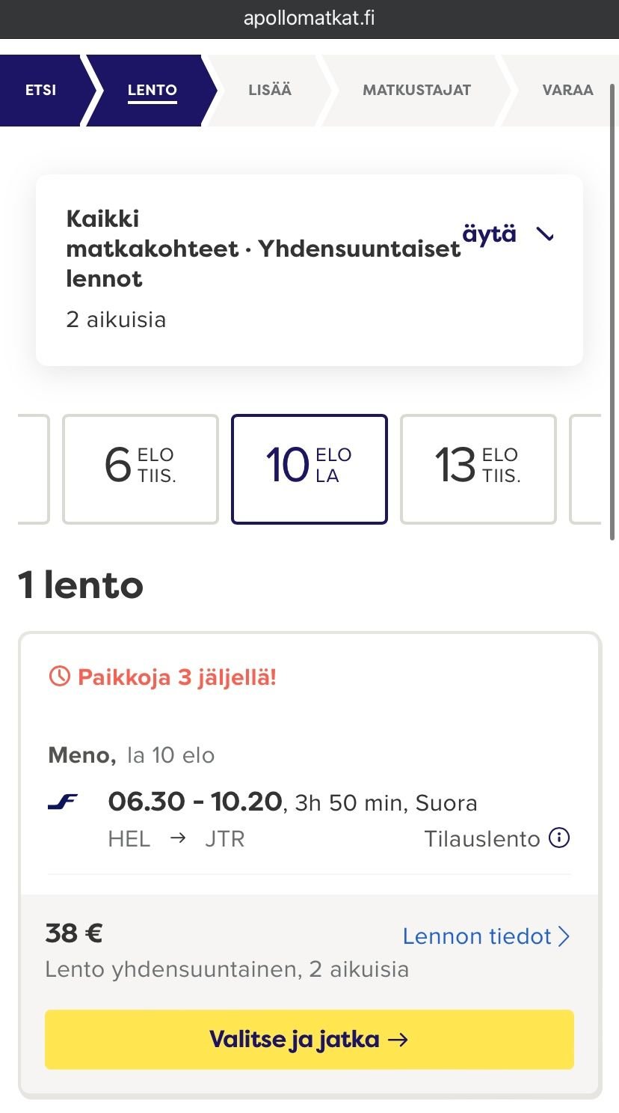Expand the search summary chevron
Viewport: 619px width, 1113px height.
tap(546, 234)
